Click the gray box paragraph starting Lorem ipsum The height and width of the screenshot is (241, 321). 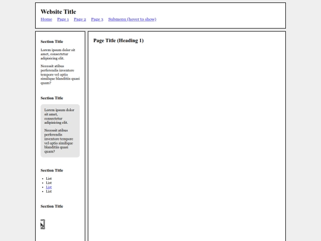point(59,116)
